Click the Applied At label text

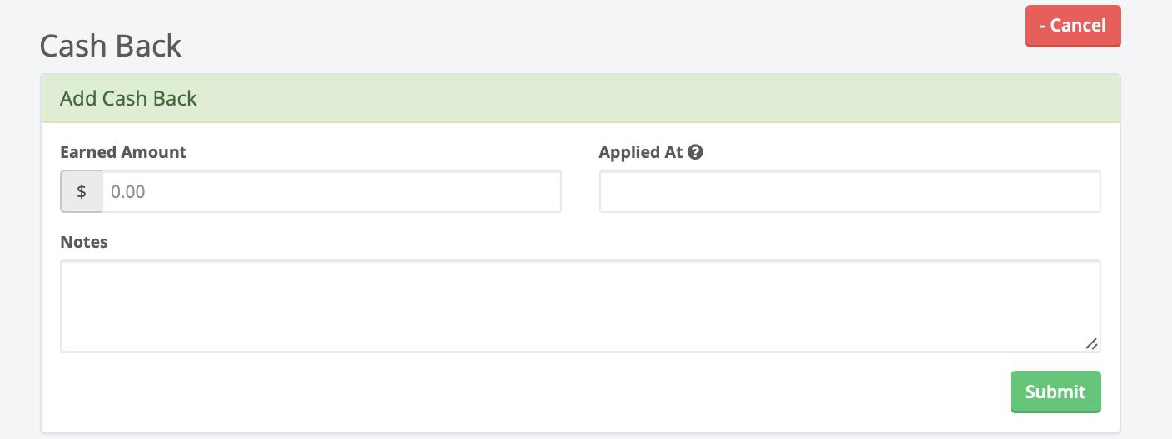pos(640,152)
